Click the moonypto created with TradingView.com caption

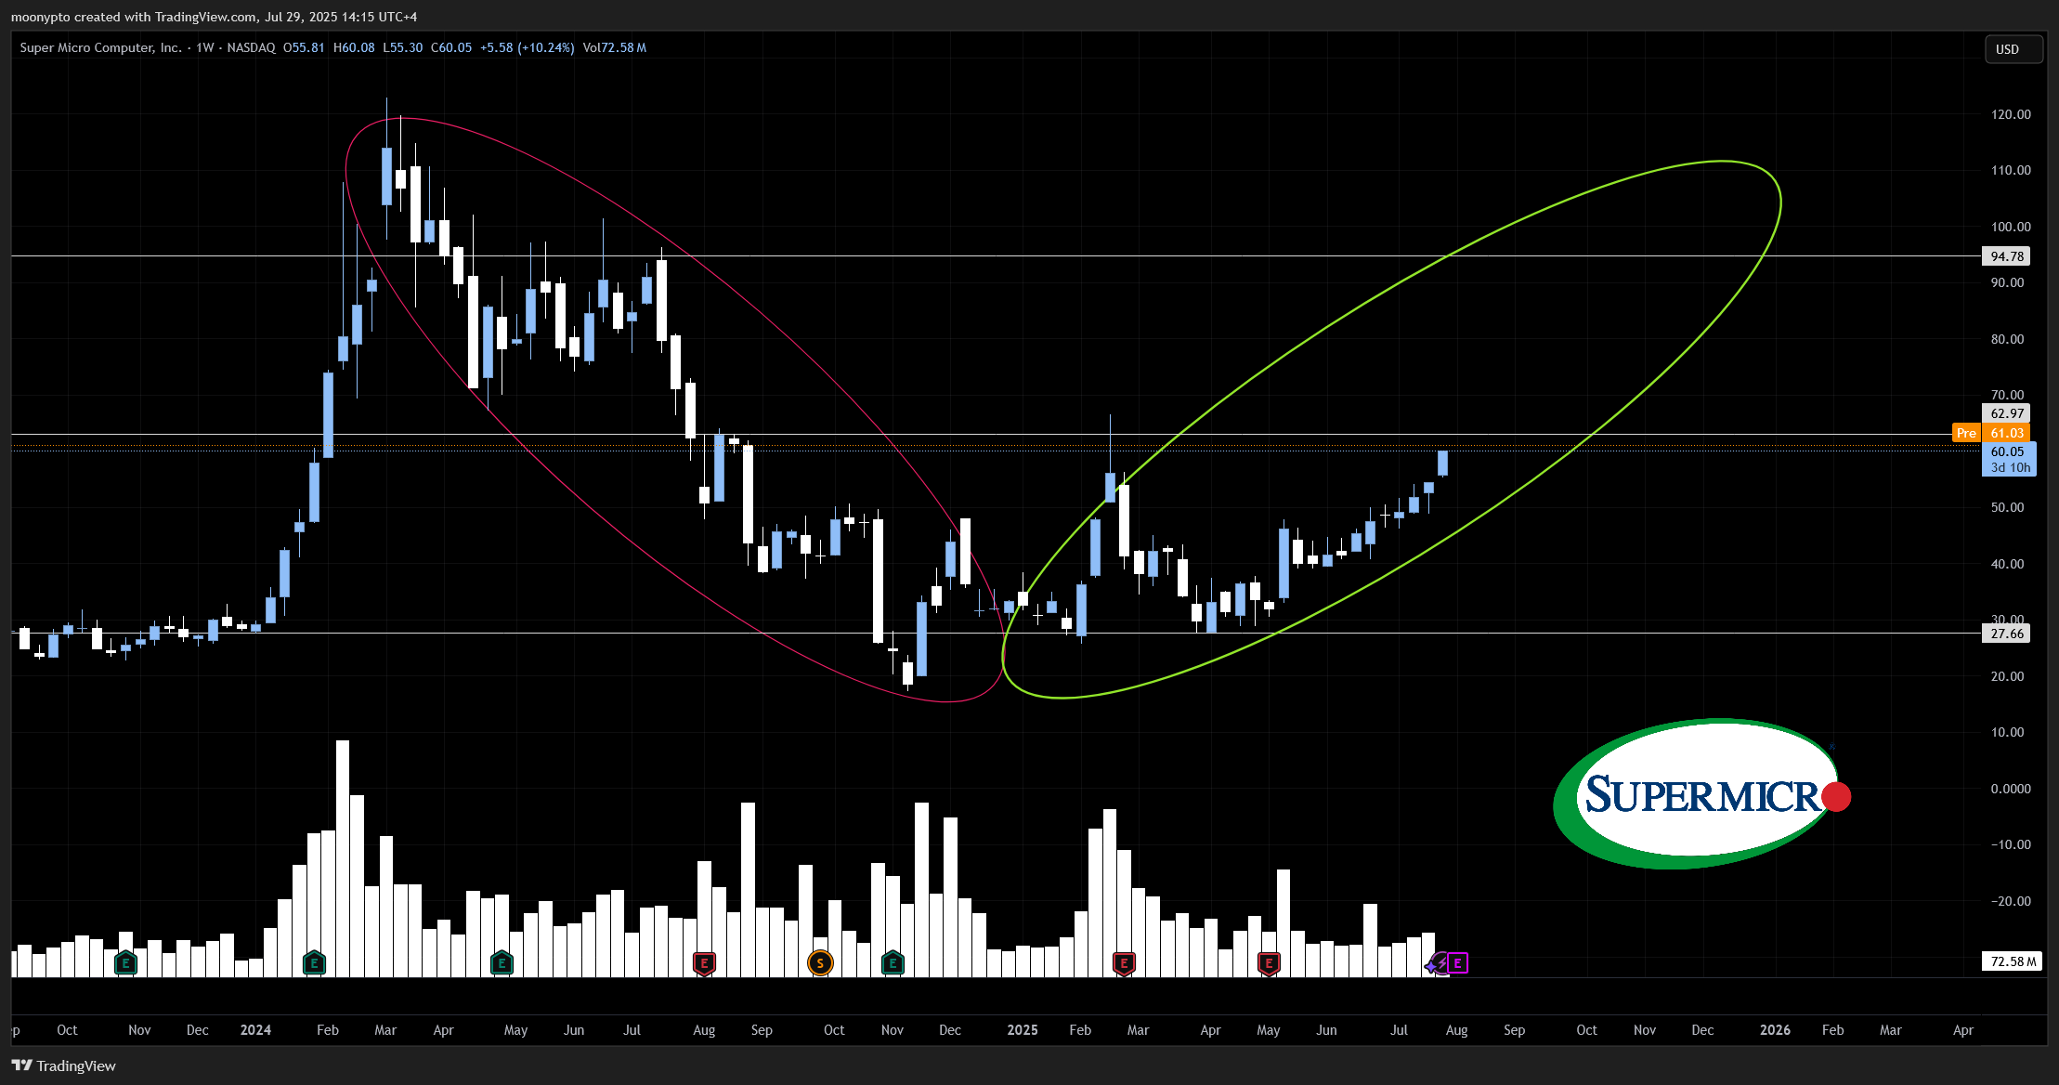[x=214, y=17]
